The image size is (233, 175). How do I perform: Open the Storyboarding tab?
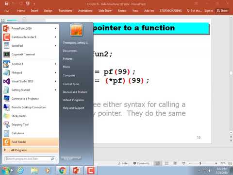tap(170, 11)
